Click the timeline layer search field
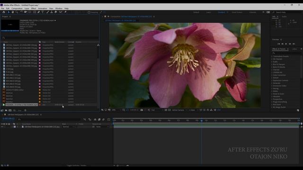 49,119
